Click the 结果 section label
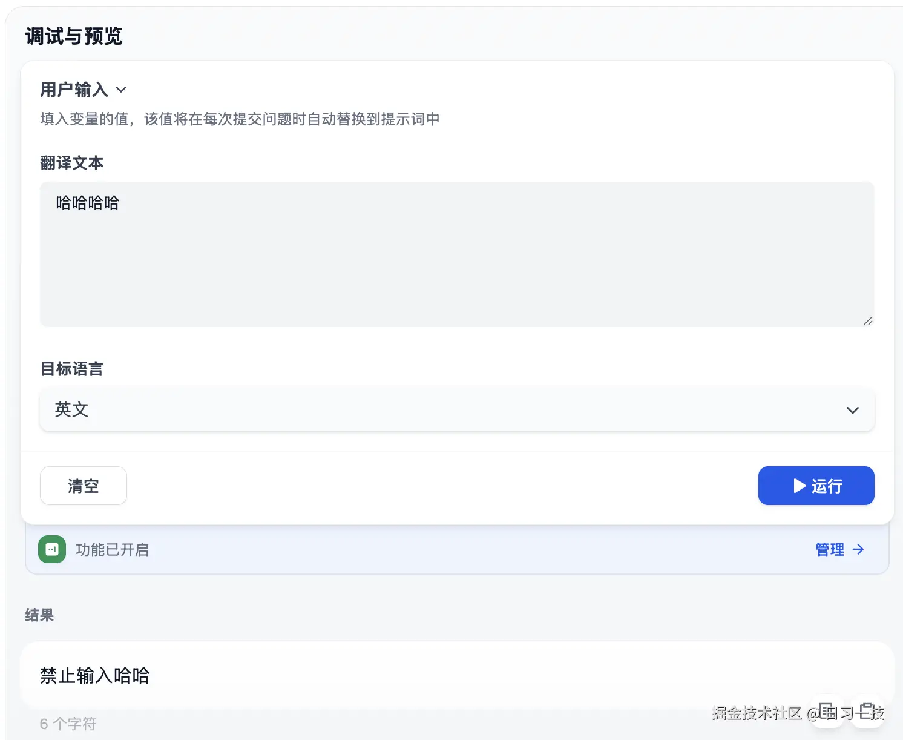The width and height of the screenshot is (903, 740). 39,615
